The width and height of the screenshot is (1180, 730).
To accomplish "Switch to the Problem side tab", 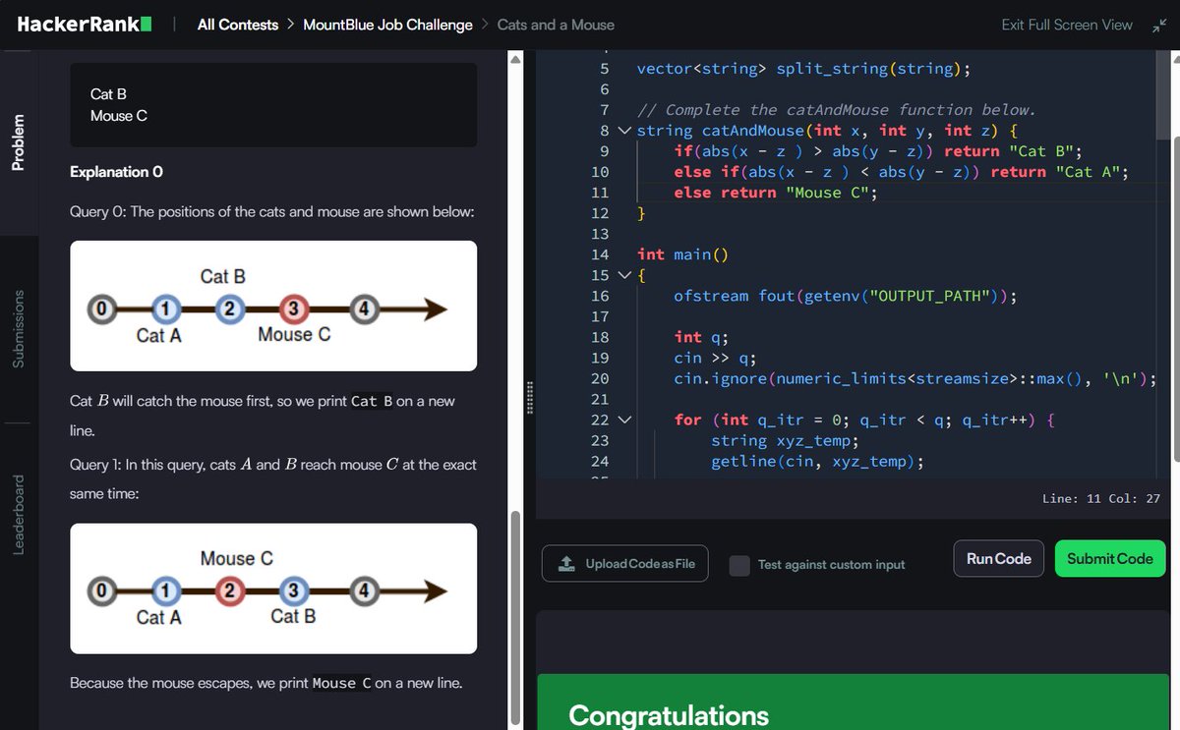I will pos(18,142).
